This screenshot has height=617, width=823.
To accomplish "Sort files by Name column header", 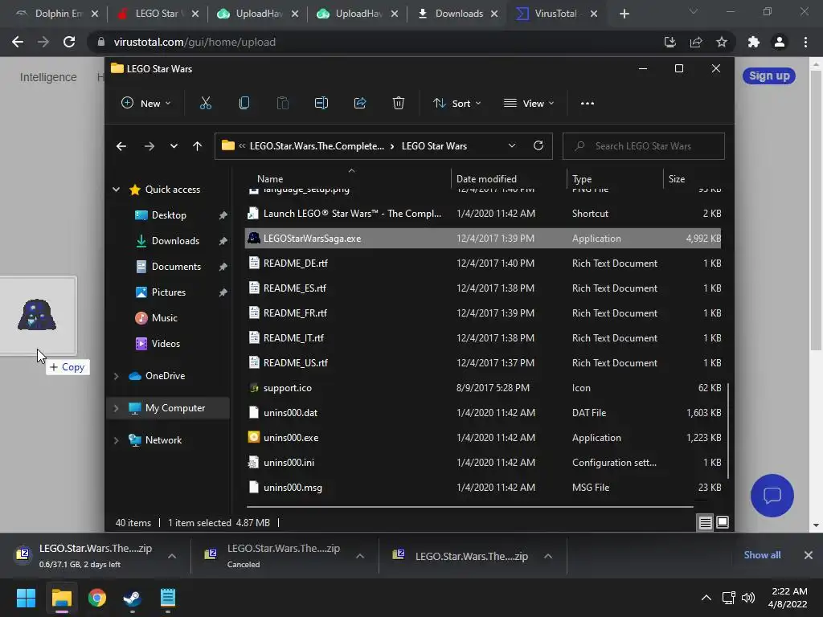I will pyautogui.click(x=270, y=179).
